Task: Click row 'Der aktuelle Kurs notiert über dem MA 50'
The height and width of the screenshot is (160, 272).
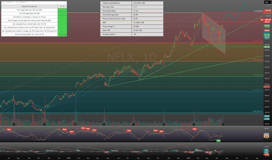Action: coord(29,24)
